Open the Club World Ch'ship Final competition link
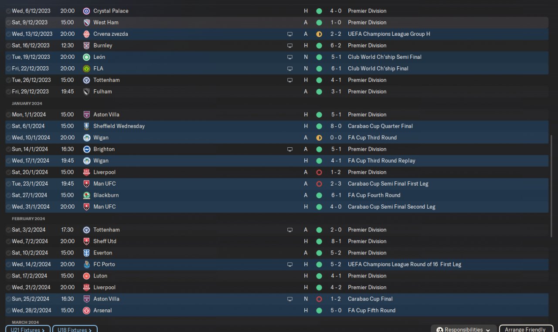This screenshot has height=332, width=558. point(378,68)
